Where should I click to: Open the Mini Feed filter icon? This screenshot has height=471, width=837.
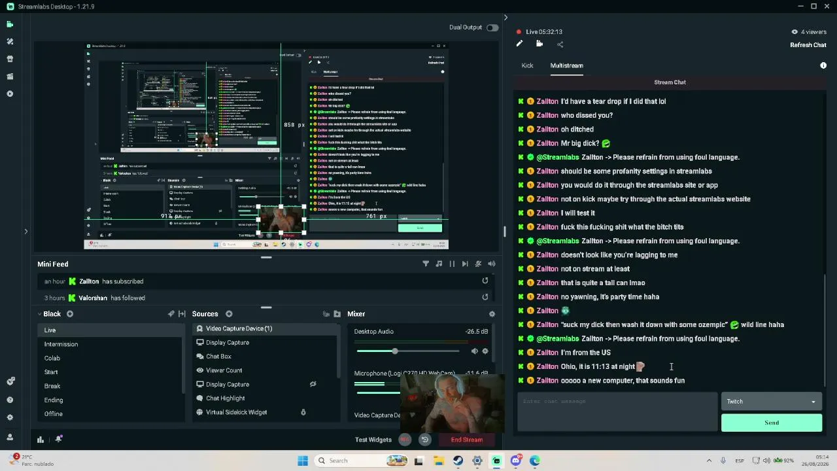pyautogui.click(x=426, y=264)
